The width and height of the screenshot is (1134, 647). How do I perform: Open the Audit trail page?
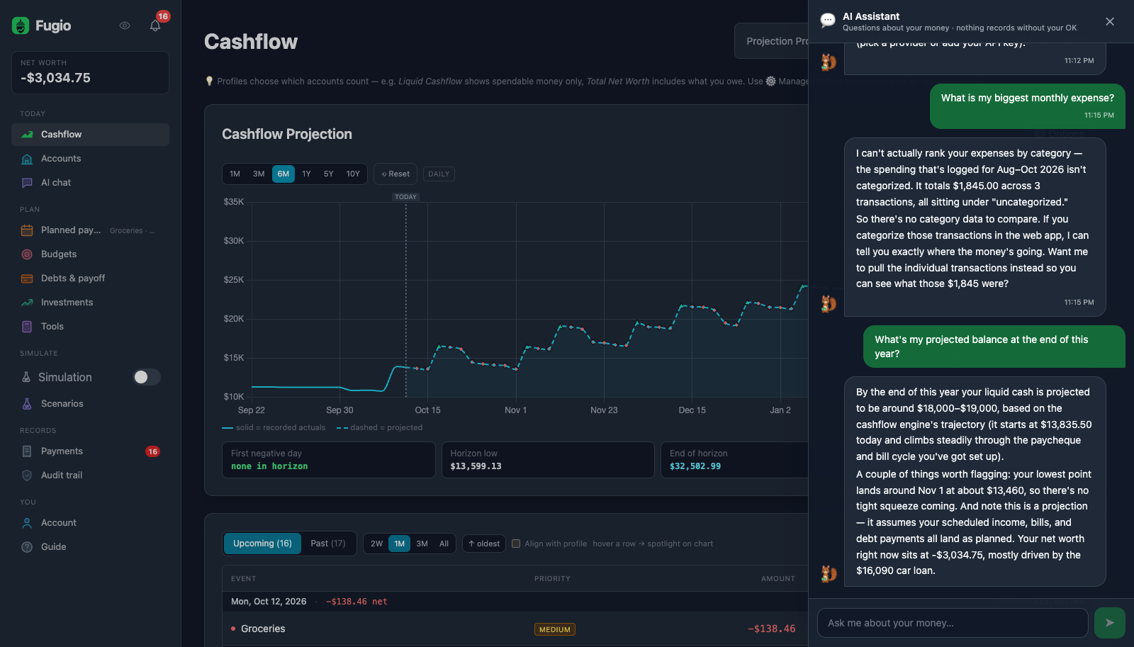click(x=90, y=476)
